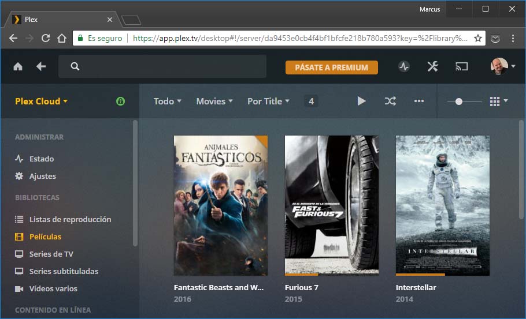Bookmark the page with star icon

pos(478,38)
